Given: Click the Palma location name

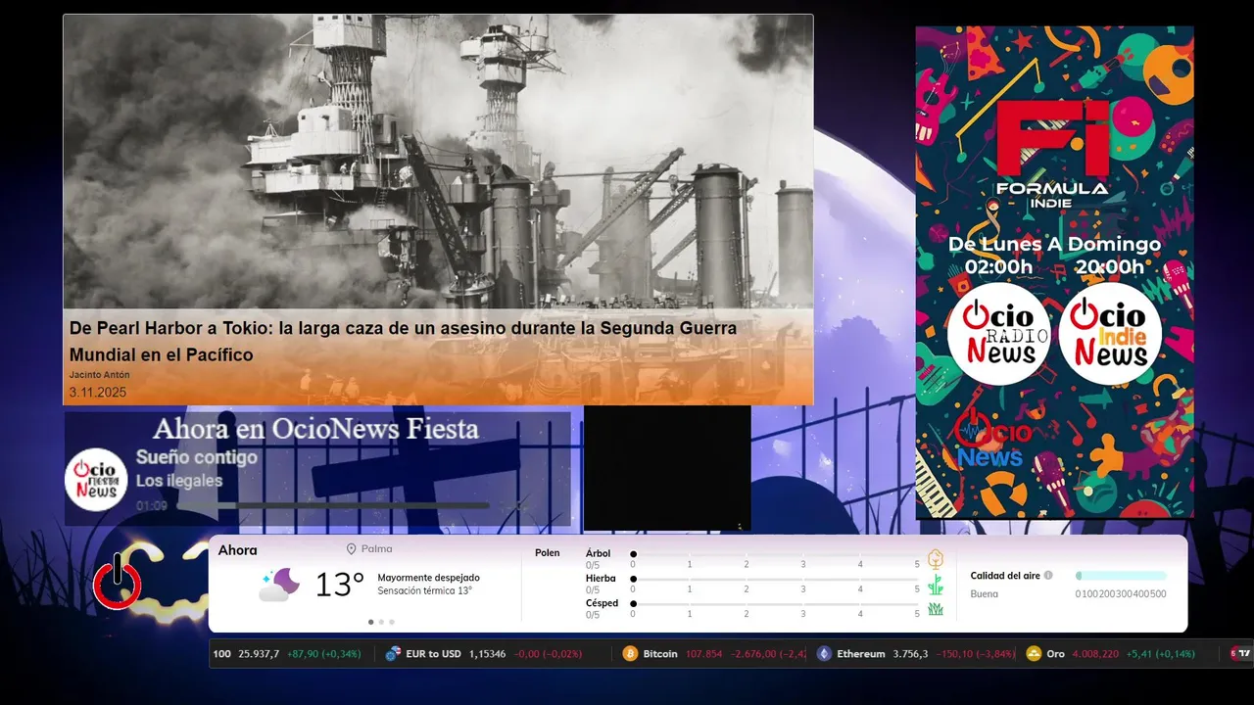Looking at the screenshot, I should [376, 549].
